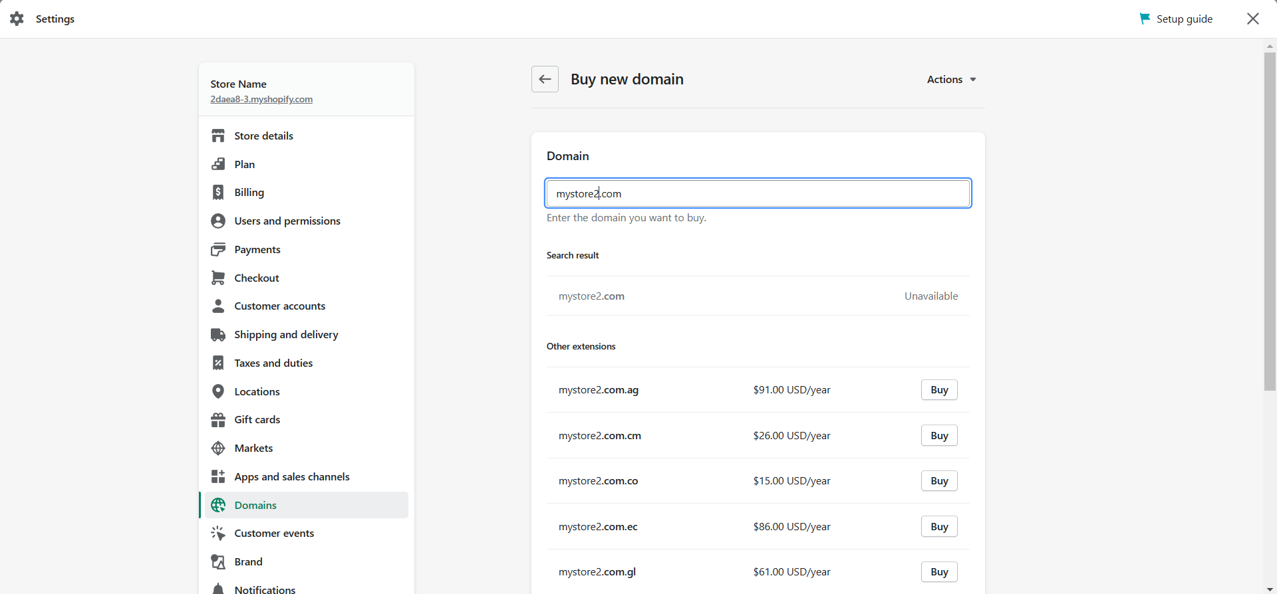
Task: Click the Settings gear icon
Action: [x=17, y=19]
